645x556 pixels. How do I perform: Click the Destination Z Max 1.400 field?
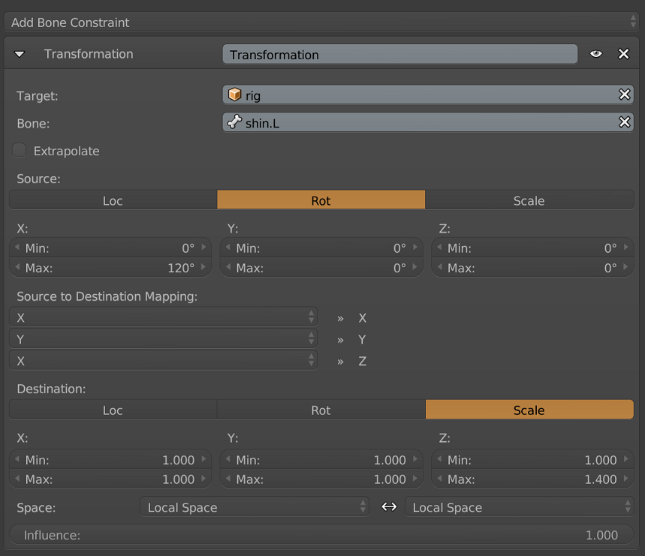click(532, 479)
